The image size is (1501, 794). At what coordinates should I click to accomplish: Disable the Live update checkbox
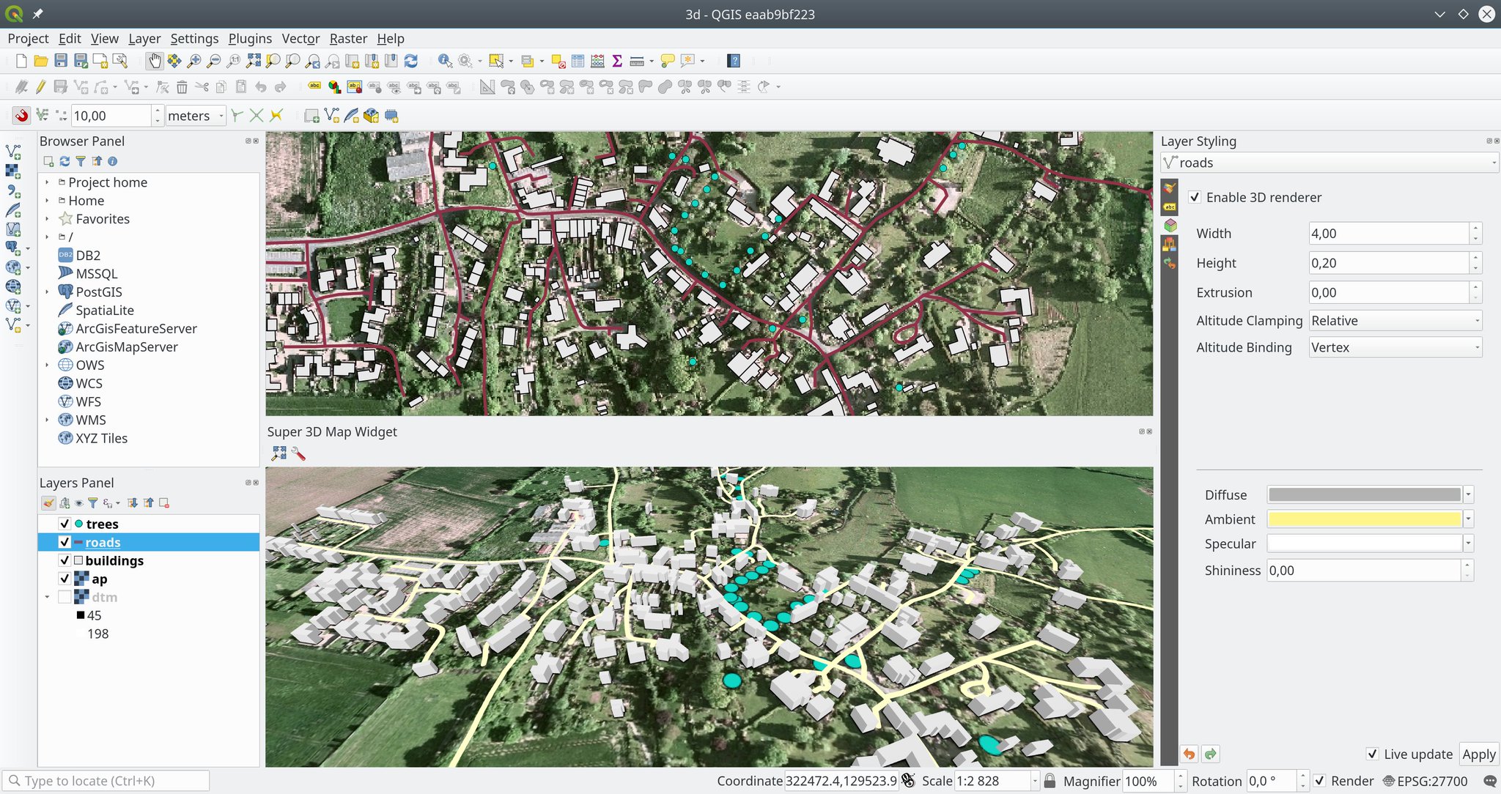1372,754
